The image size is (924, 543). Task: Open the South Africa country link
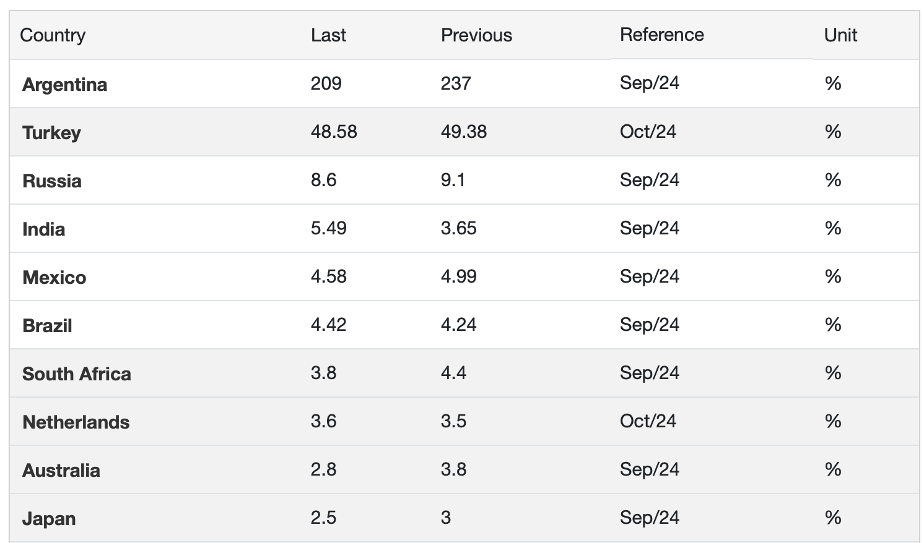[77, 374]
